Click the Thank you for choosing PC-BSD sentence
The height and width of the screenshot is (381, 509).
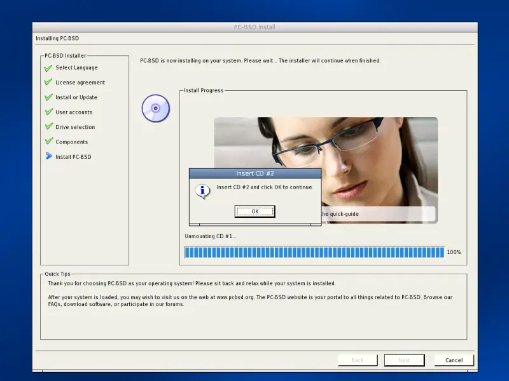pos(192,283)
